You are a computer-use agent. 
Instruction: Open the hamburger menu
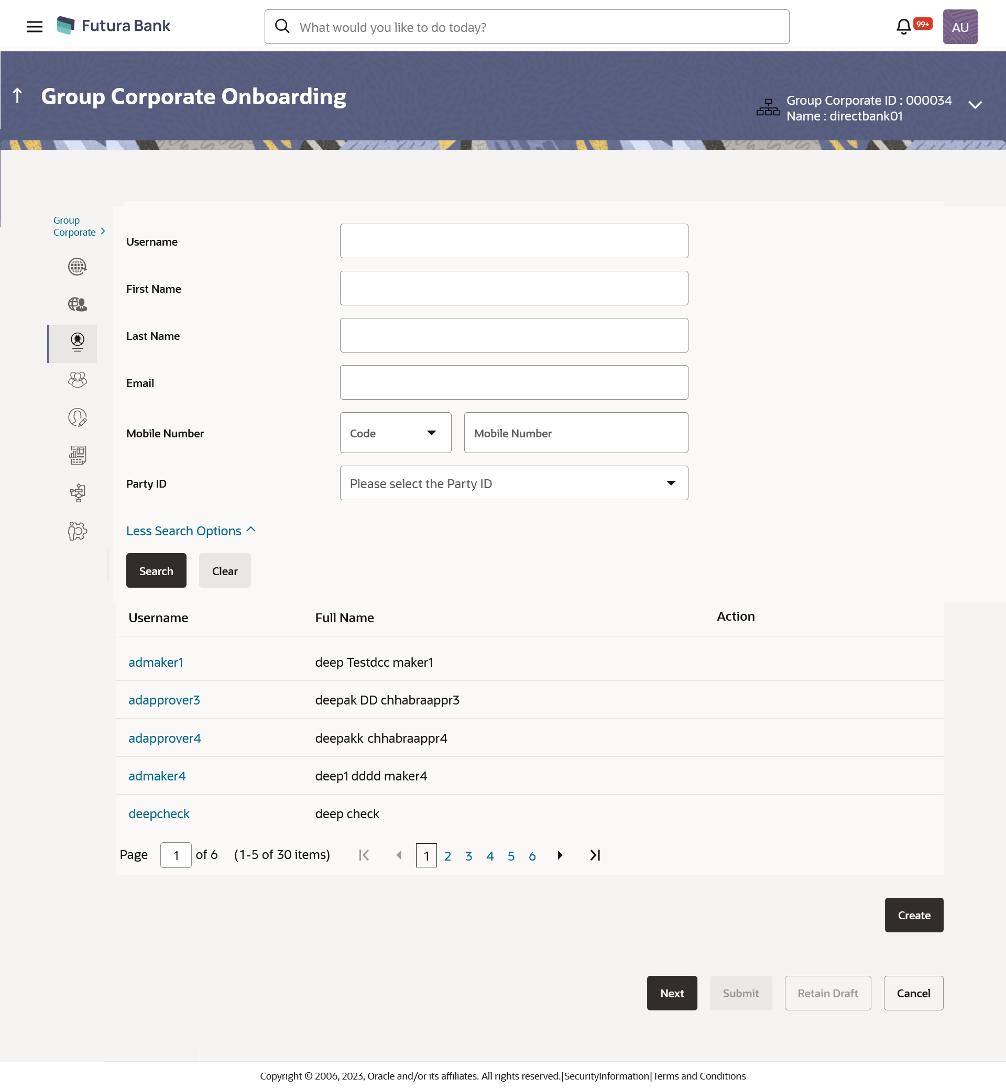click(x=34, y=26)
